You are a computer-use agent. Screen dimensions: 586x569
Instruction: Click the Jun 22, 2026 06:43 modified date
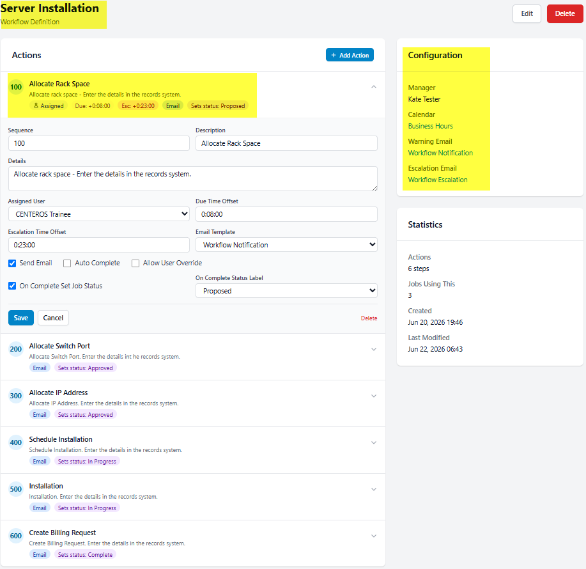pos(435,349)
